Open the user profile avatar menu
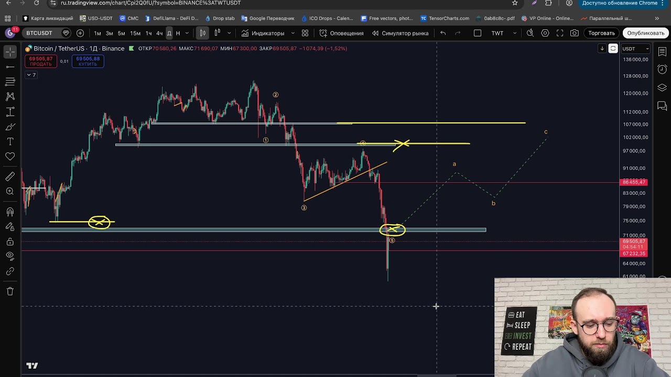 (x=10, y=33)
